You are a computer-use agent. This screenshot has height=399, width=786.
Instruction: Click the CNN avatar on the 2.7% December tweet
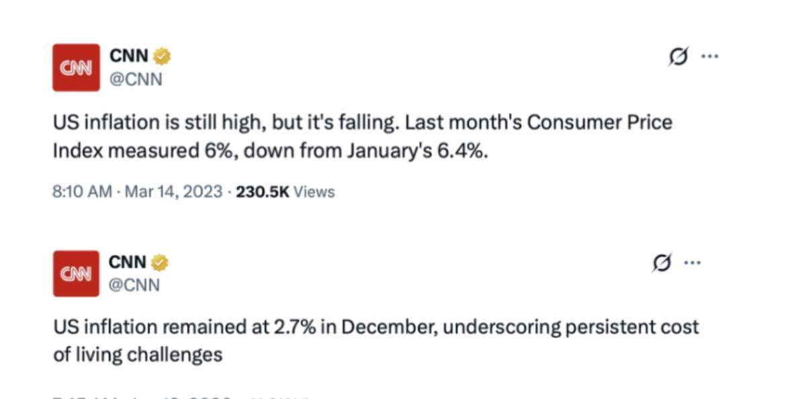[x=76, y=273]
